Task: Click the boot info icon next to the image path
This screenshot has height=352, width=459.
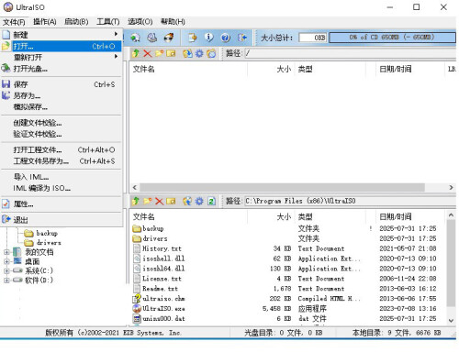Action: coord(211,53)
